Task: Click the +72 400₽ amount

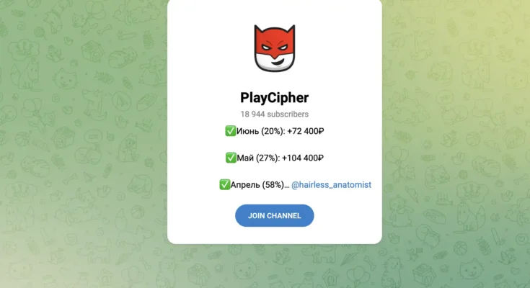Action: point(306,131)
